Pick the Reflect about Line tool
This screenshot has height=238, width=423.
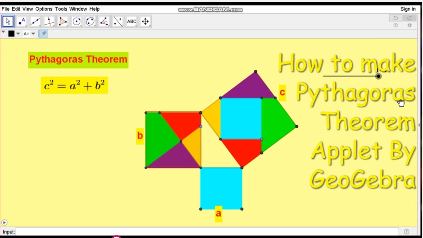[118, 21]
